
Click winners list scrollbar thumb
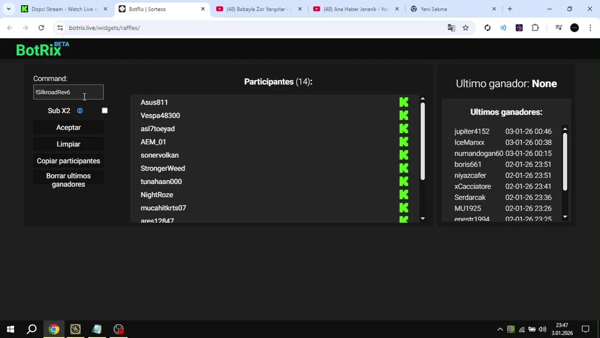click(x=565, y=161)
